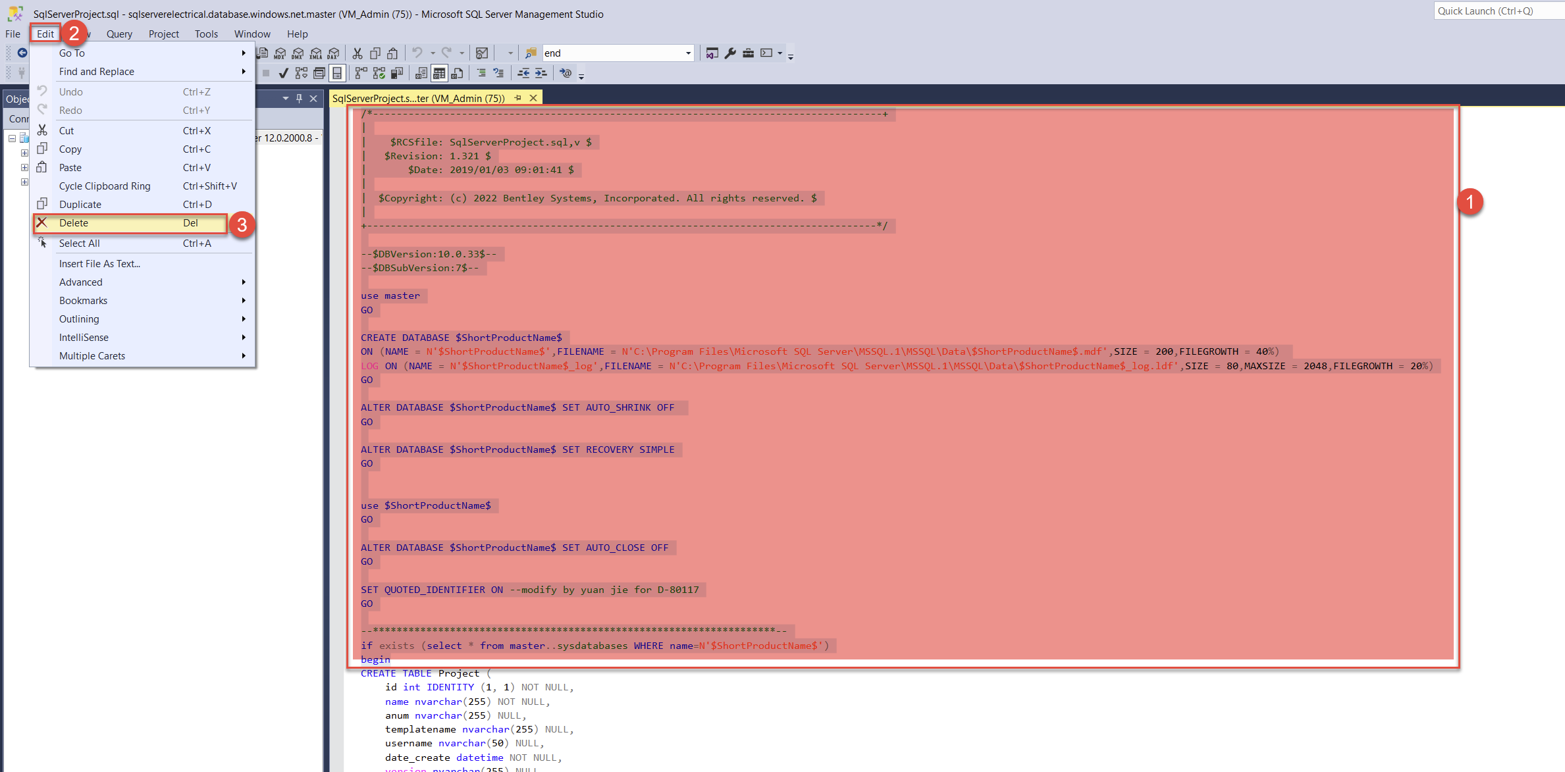Click the Decrease Indent icon
The width and height of the screenshot is (1565, 772).
(x=523, y=73)
